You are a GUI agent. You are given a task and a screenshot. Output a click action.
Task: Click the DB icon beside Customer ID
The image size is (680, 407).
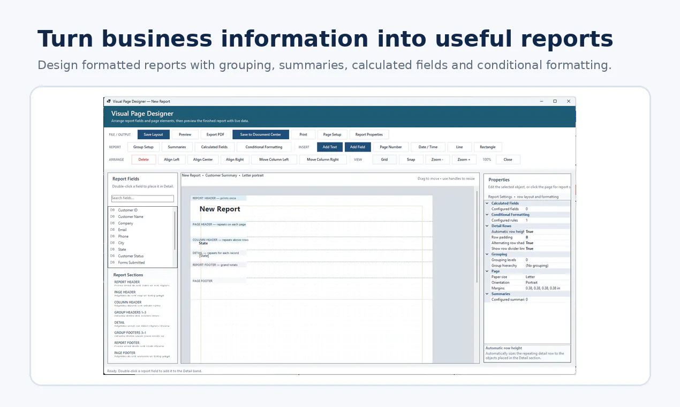click(x=112, y=210)
